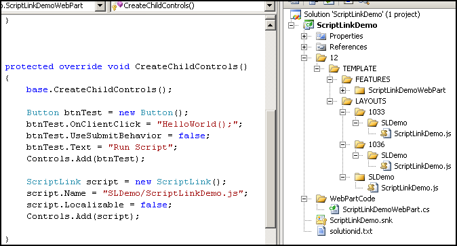457x246 pixels.
Task: Collapse the 1036 folder
Action: (343, 144)
